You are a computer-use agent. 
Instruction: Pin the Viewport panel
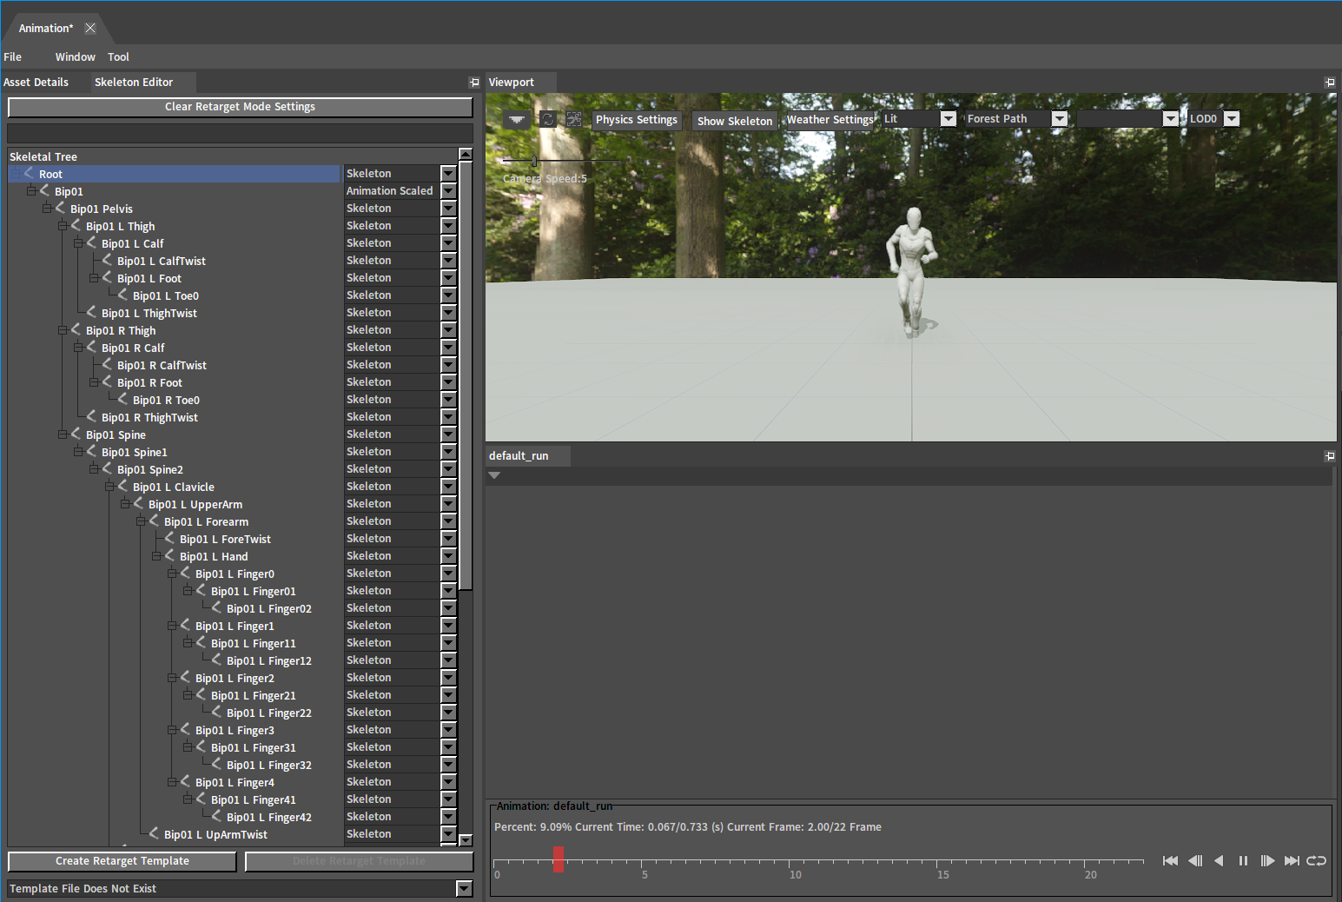1329,83
